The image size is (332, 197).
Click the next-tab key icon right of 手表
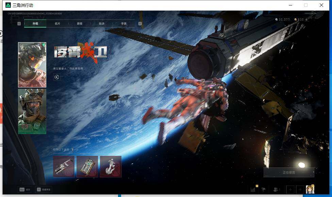point(140,23)
